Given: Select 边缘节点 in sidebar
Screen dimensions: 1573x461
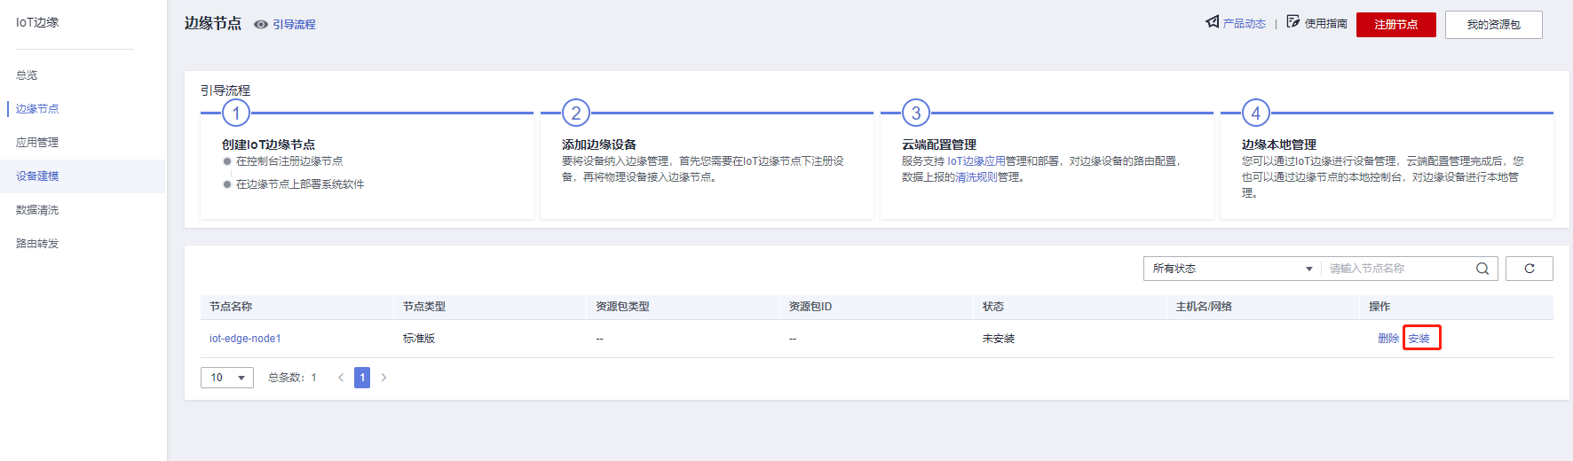Looking at the screenshot, I should [x=37, y=109].
